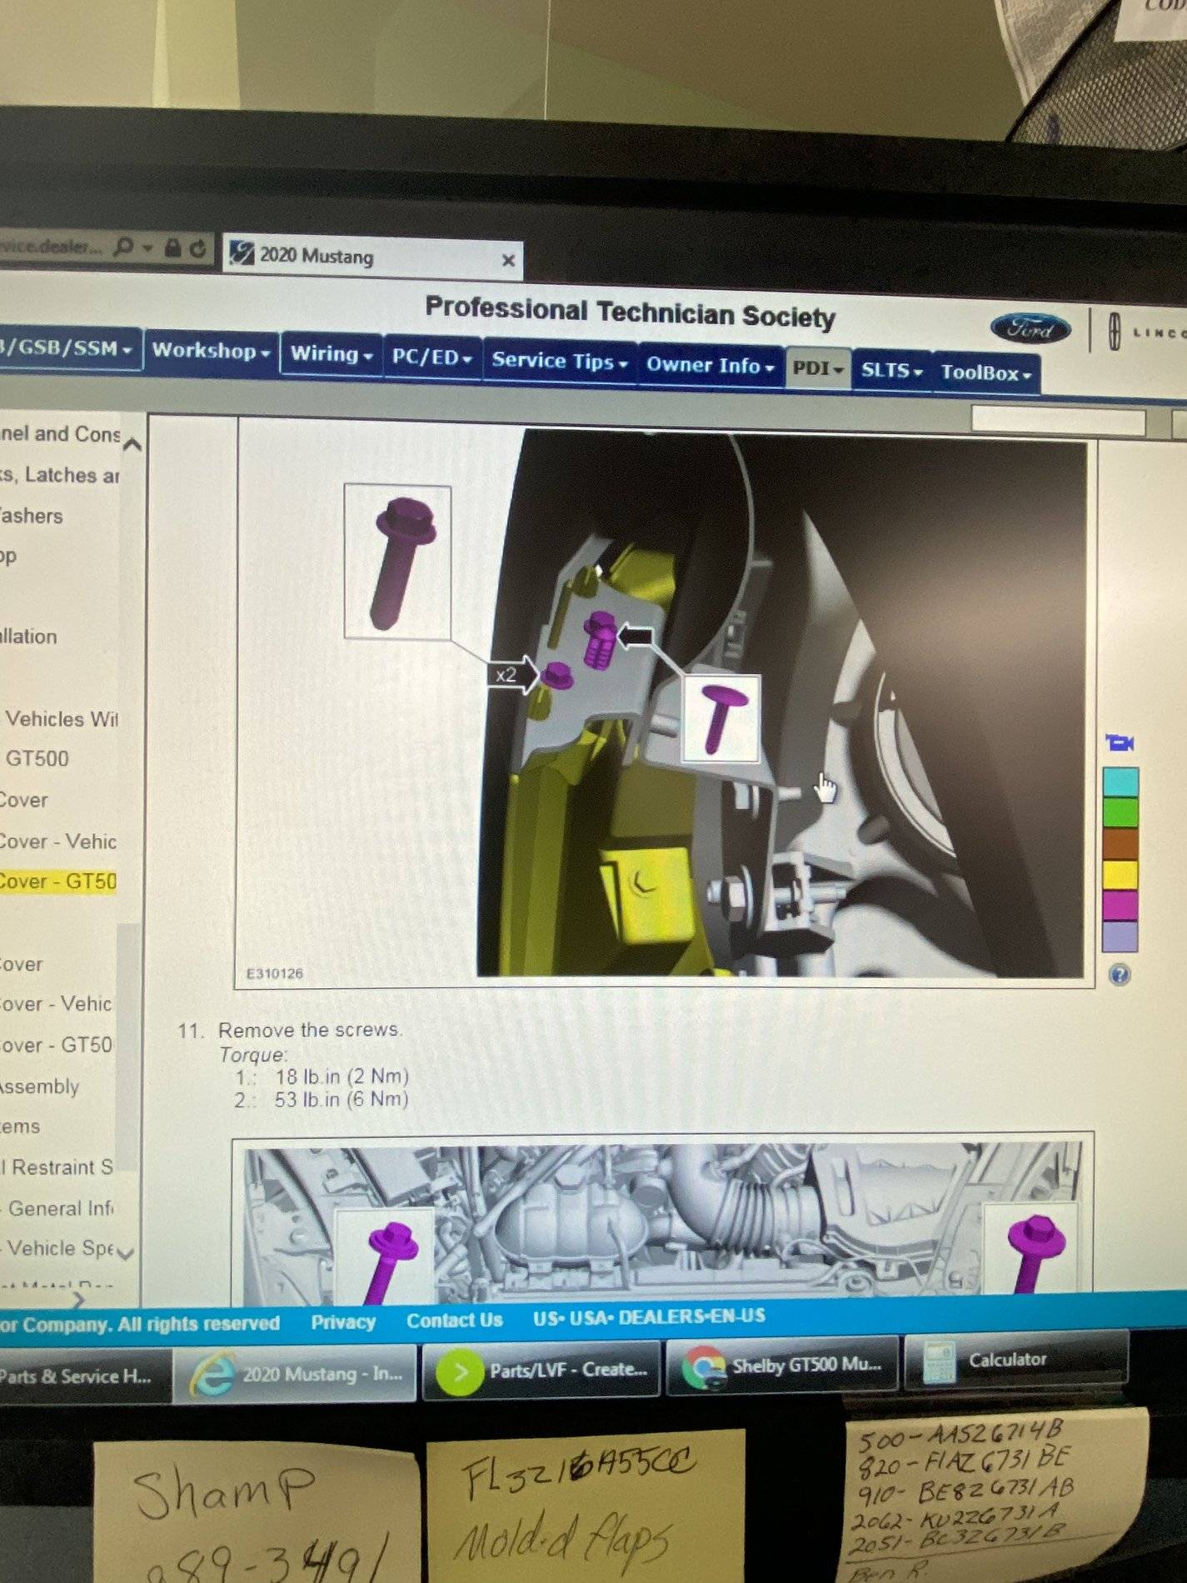
Task: Expand the PC/ED dropdown
Action: pos(431,358)
